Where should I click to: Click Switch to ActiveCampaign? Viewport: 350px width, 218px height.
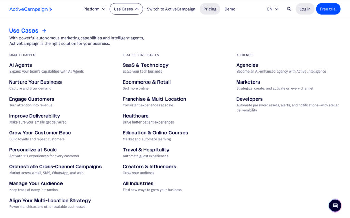171,9
